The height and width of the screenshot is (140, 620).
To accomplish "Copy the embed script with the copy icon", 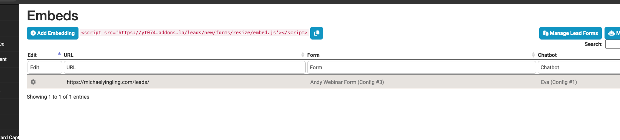I will (317, 33).
